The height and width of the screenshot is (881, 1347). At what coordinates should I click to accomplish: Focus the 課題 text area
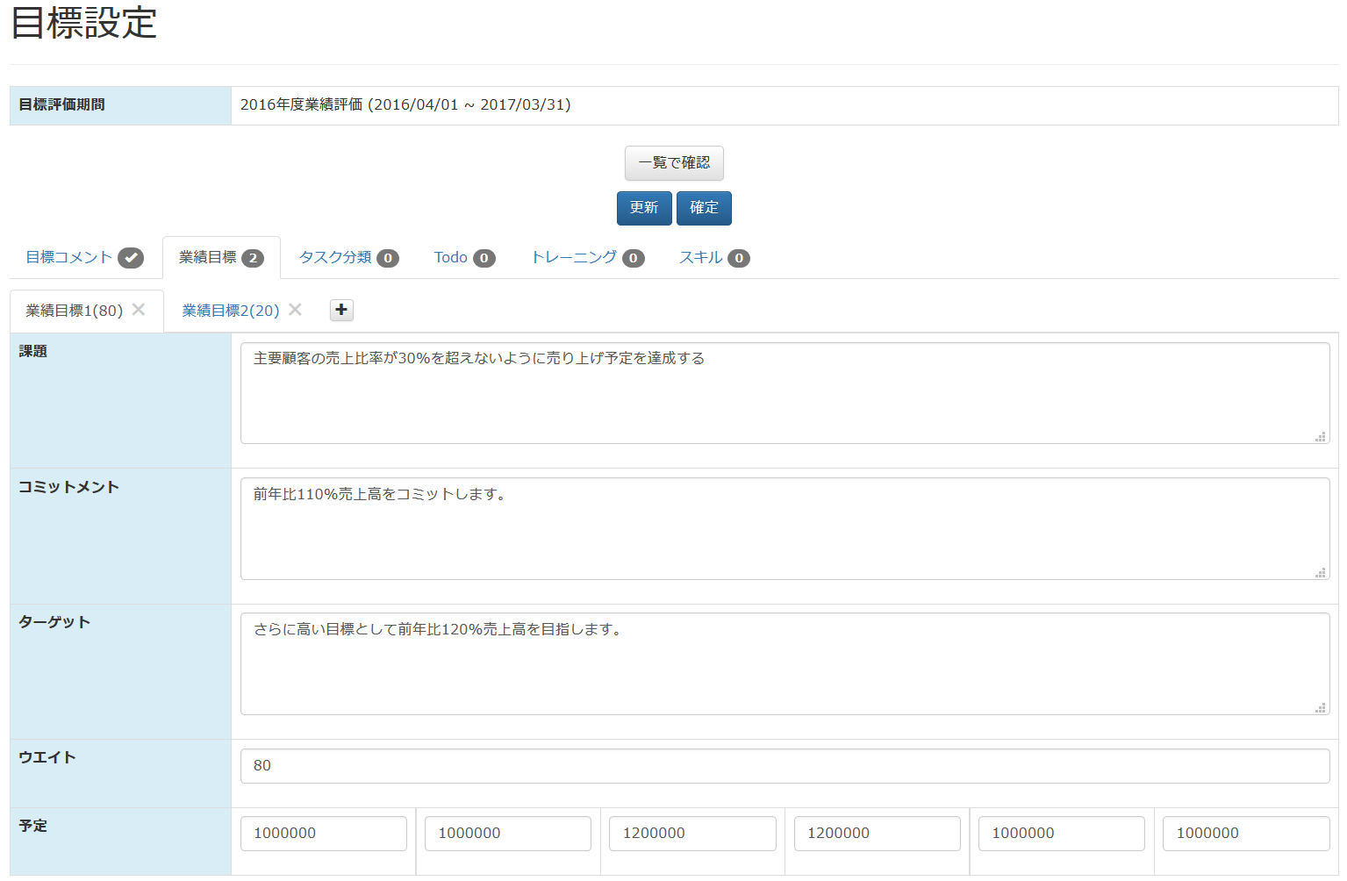(x=785, y=393)
